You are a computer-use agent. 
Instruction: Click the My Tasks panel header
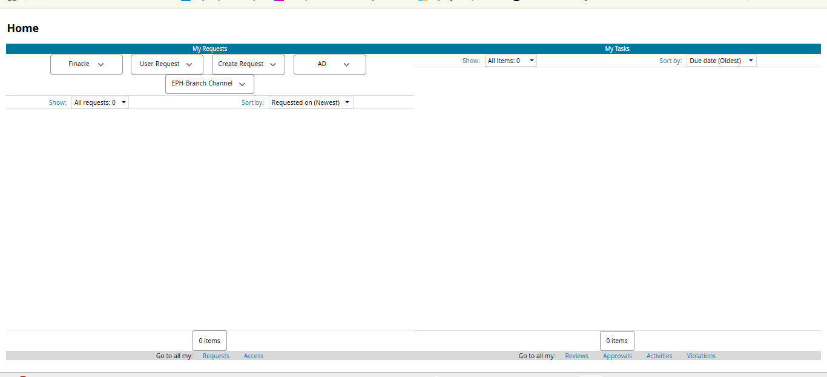tap(617, 48)
